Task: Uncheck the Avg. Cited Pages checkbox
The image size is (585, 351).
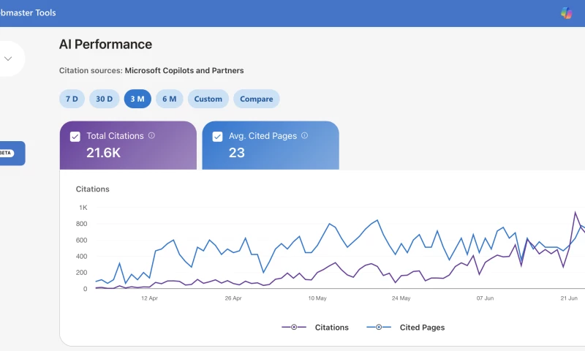Action: (x=217, y=137)
